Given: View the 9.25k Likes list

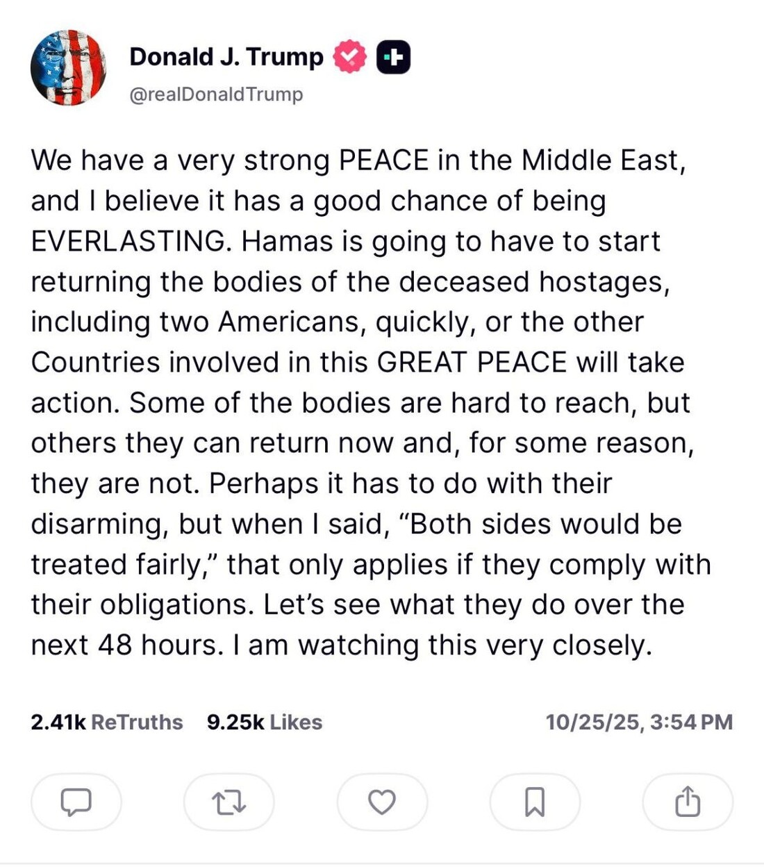Looking at the screenshot, I should click(265, 722).
